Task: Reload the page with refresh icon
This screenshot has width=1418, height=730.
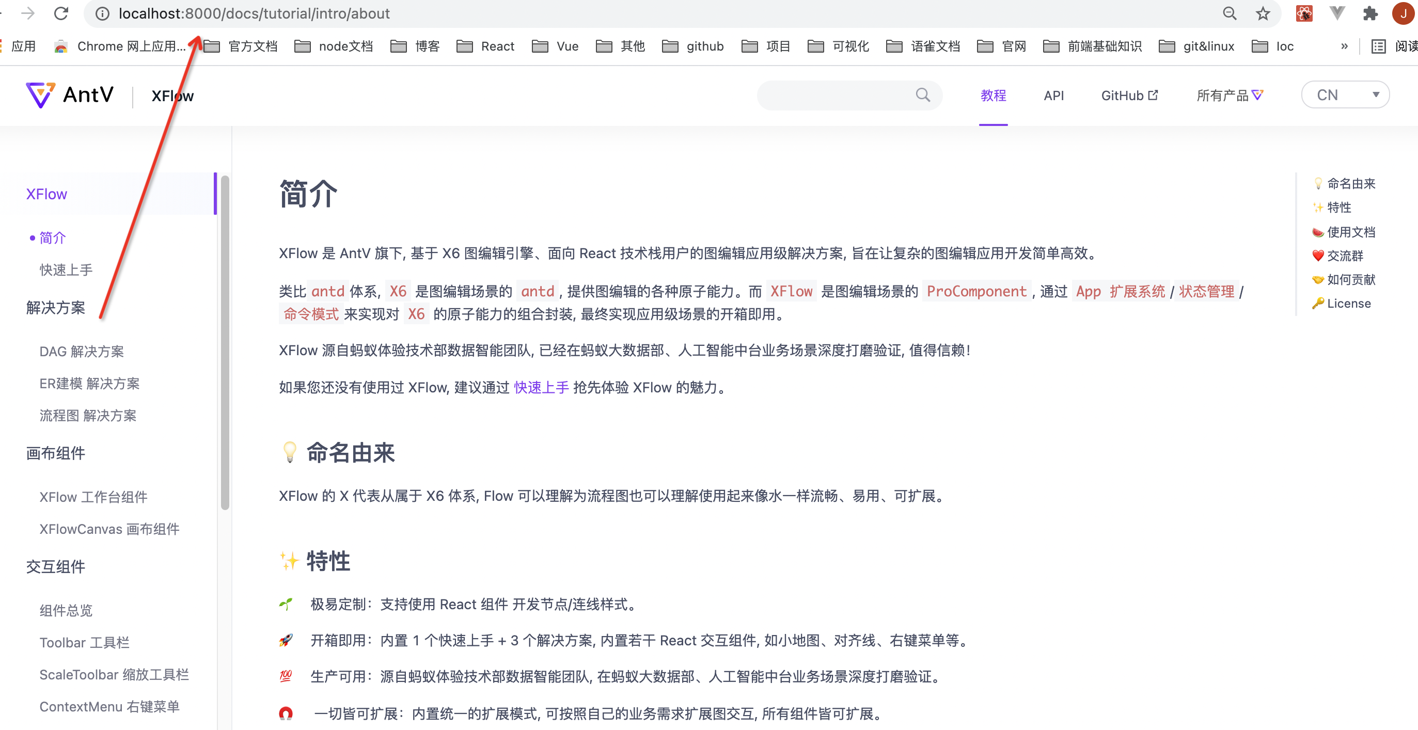Action: tap(61, 14)
